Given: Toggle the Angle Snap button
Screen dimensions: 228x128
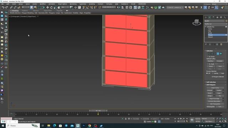Looking at the screenshot, I should pos(88,7).
